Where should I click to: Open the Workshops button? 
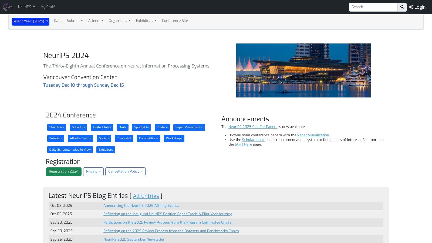[174, 139]
